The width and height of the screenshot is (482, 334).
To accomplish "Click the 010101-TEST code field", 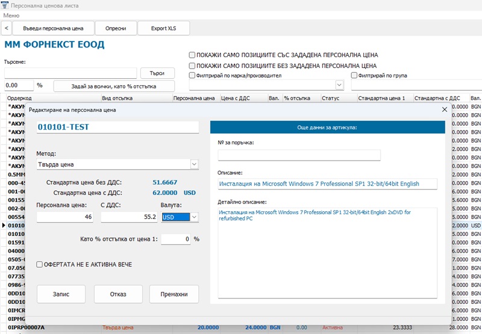I will click(x=117, y=127).
